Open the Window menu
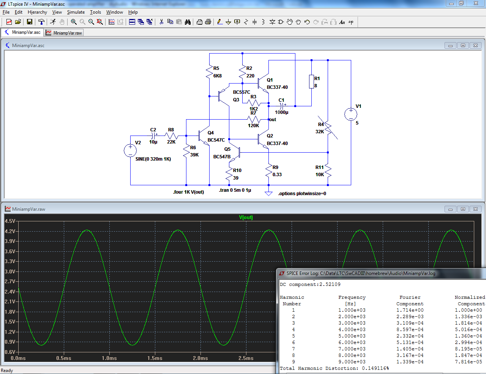This screenshot has width=486, height=374. click(x=115, y=12)
